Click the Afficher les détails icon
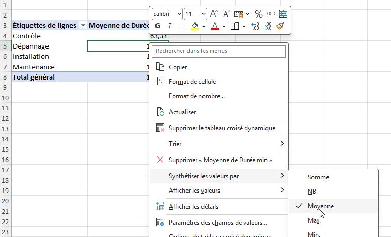391x237 pixels. [x=160, y=207]
